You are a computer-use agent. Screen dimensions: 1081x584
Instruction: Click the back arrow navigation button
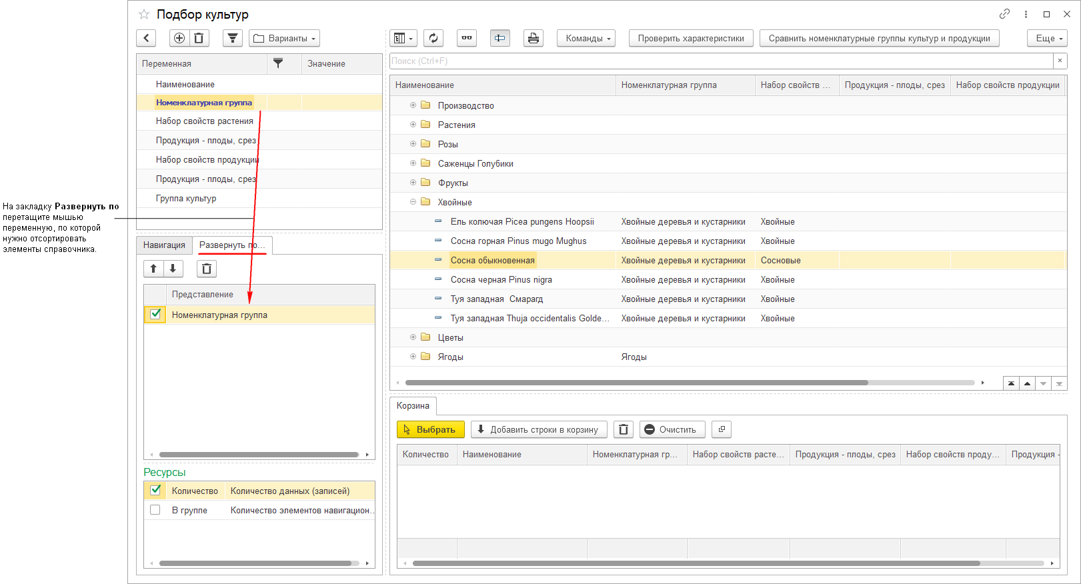[x=146, y=38]
